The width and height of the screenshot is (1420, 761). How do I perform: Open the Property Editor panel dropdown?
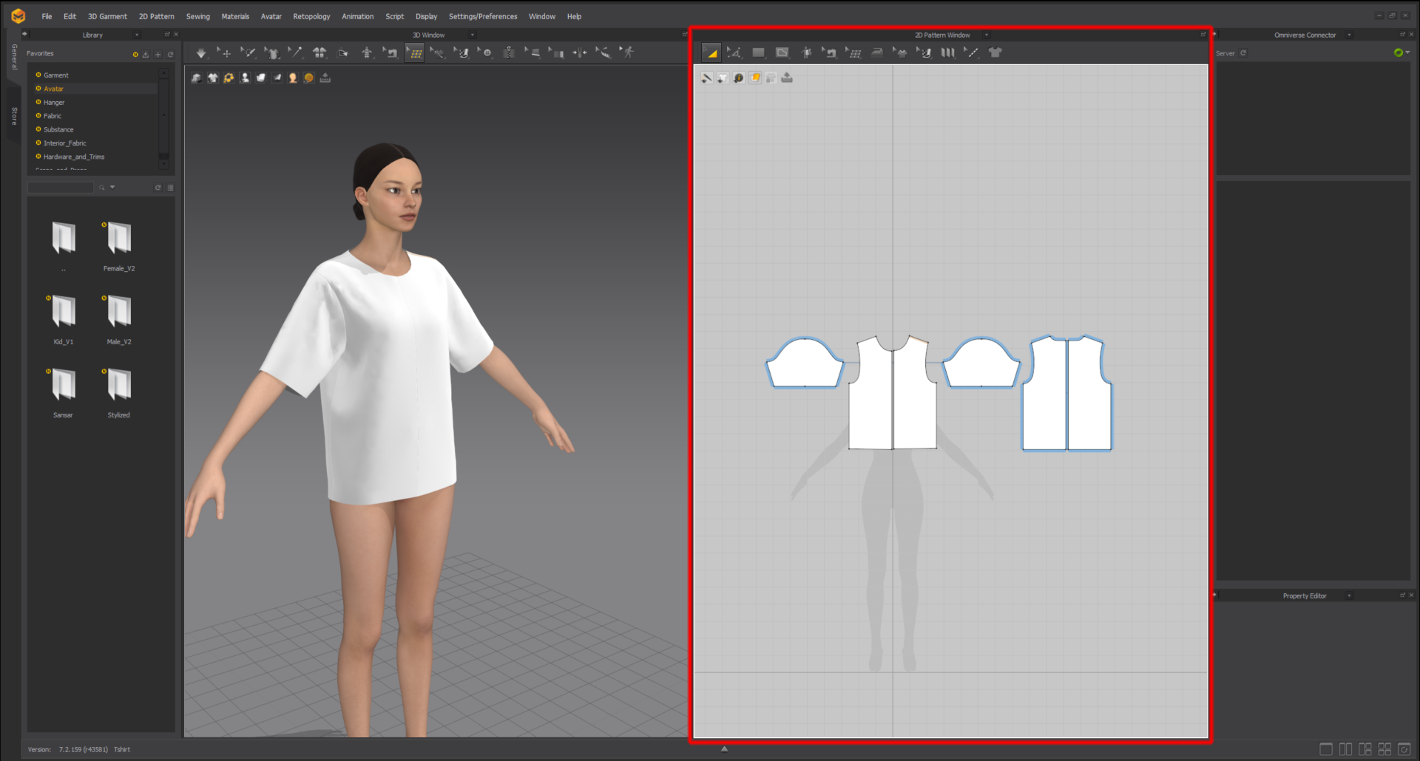pos(1350,596)
